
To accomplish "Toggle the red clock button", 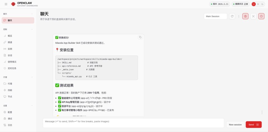I will [x=261, y=16].
